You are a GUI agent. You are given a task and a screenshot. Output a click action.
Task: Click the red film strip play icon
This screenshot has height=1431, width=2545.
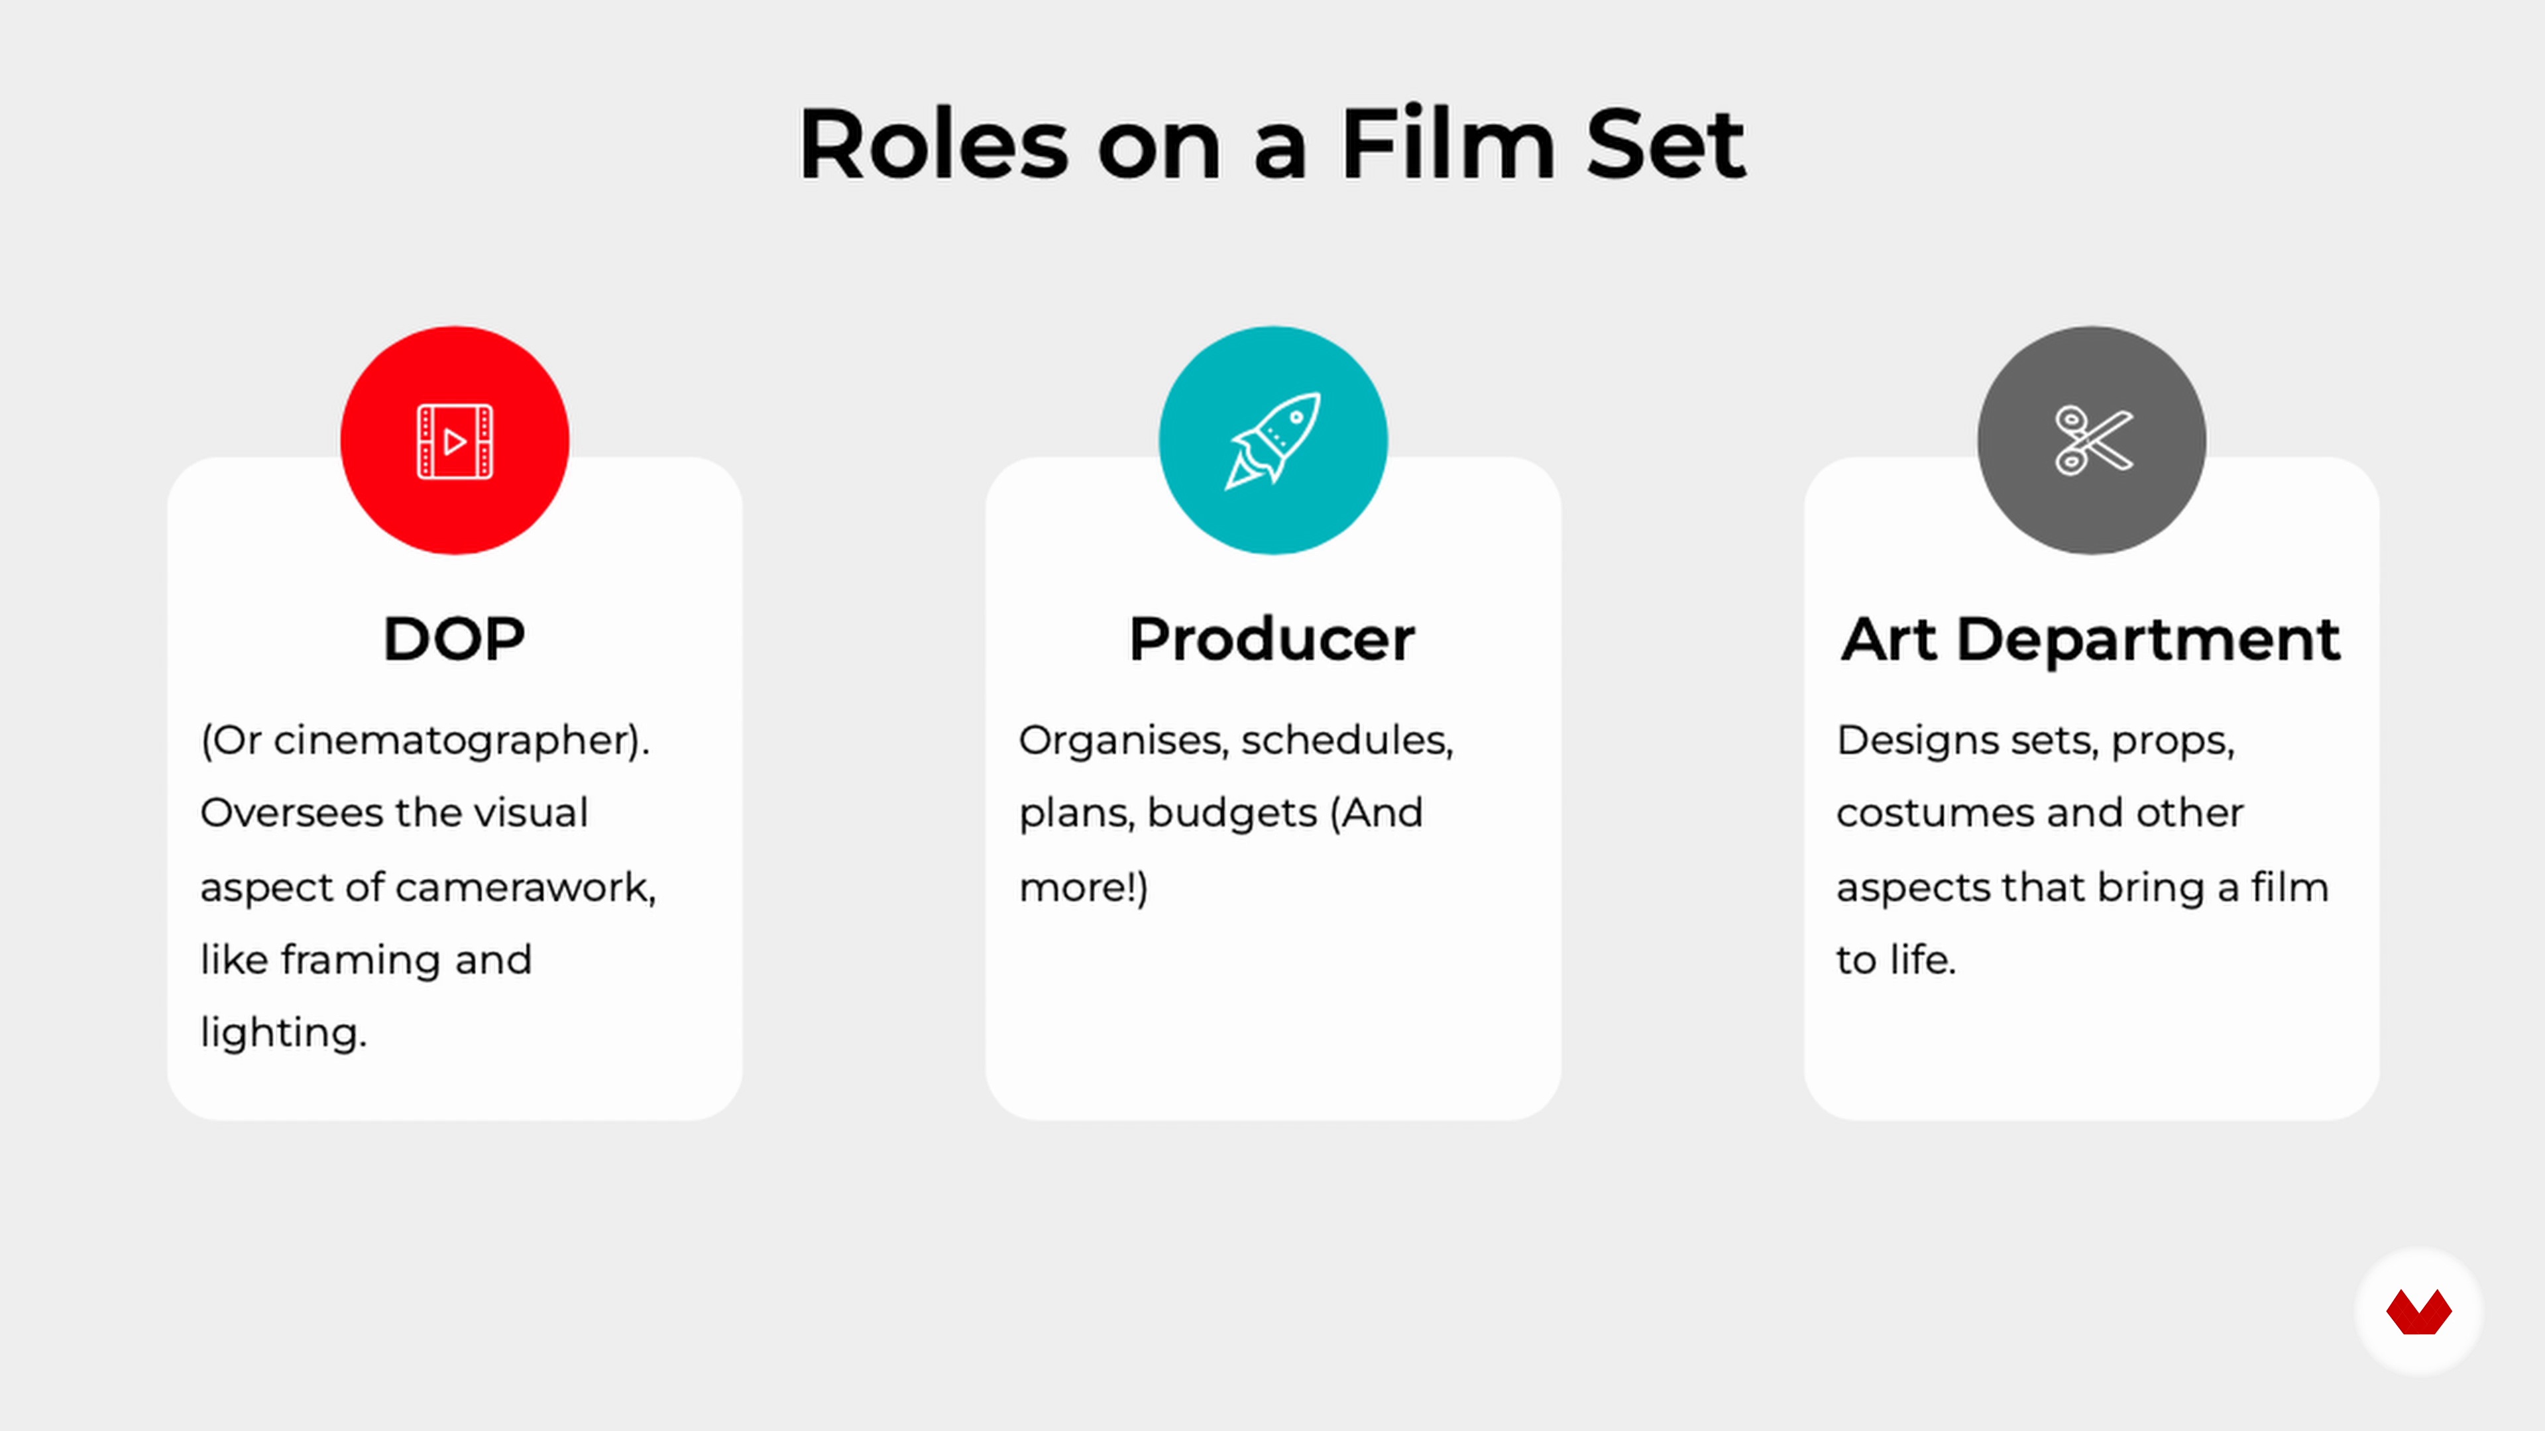[455, 441]
